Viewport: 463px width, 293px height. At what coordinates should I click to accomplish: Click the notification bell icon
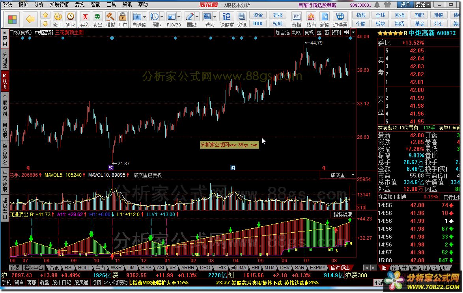[x=377, y=5]
